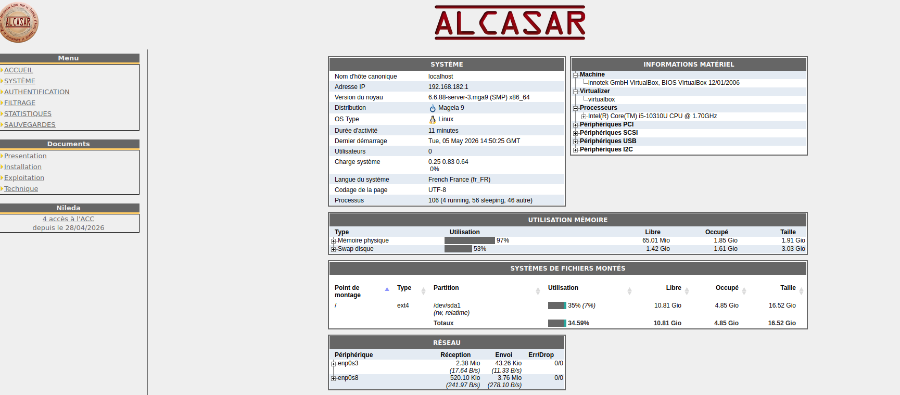Click the 'French France (fr_FR)' value
The image size is (900, 395).
(459, 180)
